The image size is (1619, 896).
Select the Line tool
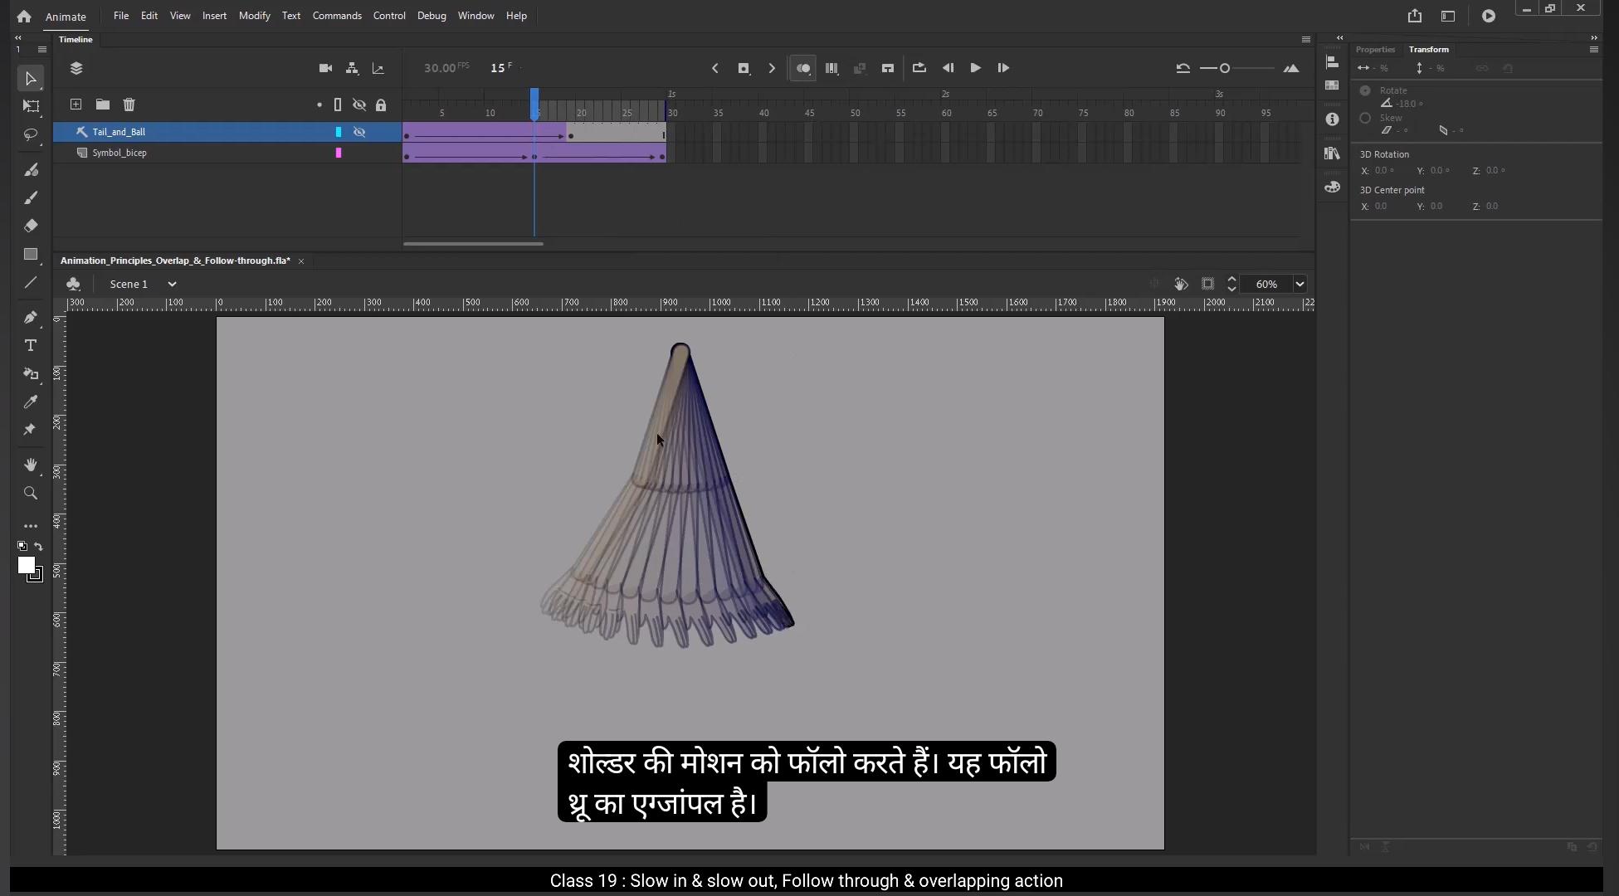click(x=31, y=283)
